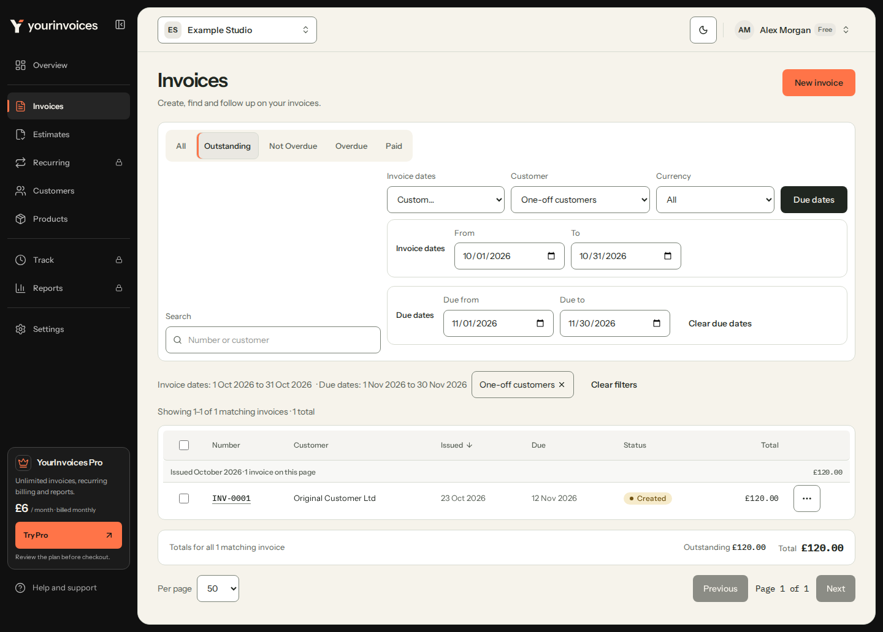Click the yourinvoices logo
883x632 pixels.
coord(54,26)
